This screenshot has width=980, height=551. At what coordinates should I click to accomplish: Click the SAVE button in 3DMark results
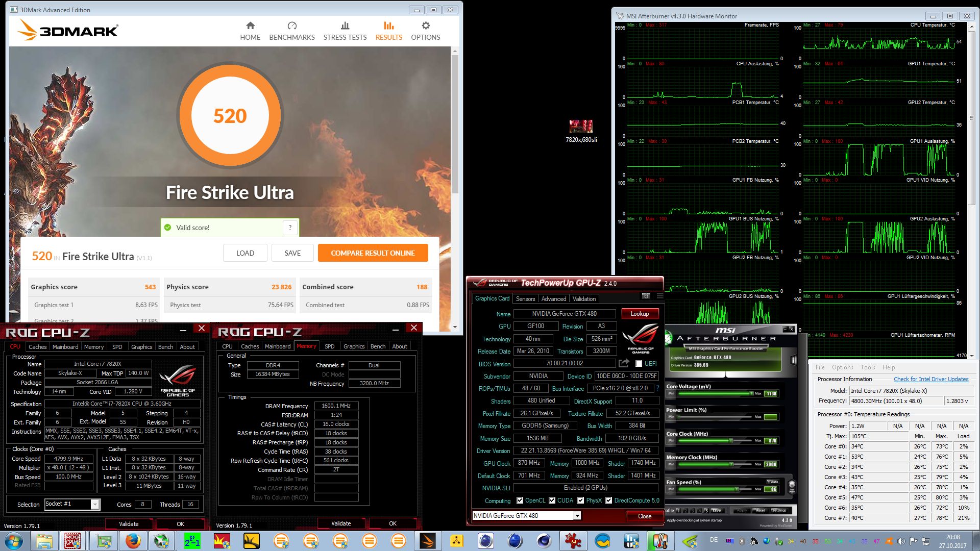click(x=292, y=253)
